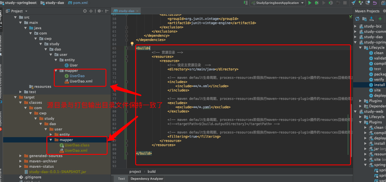Click the build breadcrumb at editor bottom
This screenshot has width=386, height=182.
tap(151, 171)
